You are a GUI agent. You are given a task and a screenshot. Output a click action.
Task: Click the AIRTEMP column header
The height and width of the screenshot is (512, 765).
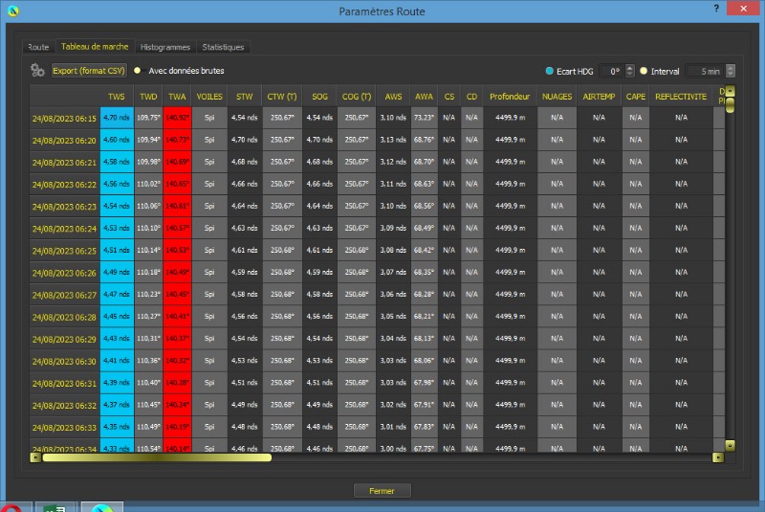[x=600, y=96]
